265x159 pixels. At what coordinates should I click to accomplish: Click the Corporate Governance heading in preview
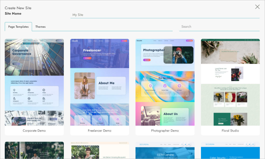tap(22, 52)
